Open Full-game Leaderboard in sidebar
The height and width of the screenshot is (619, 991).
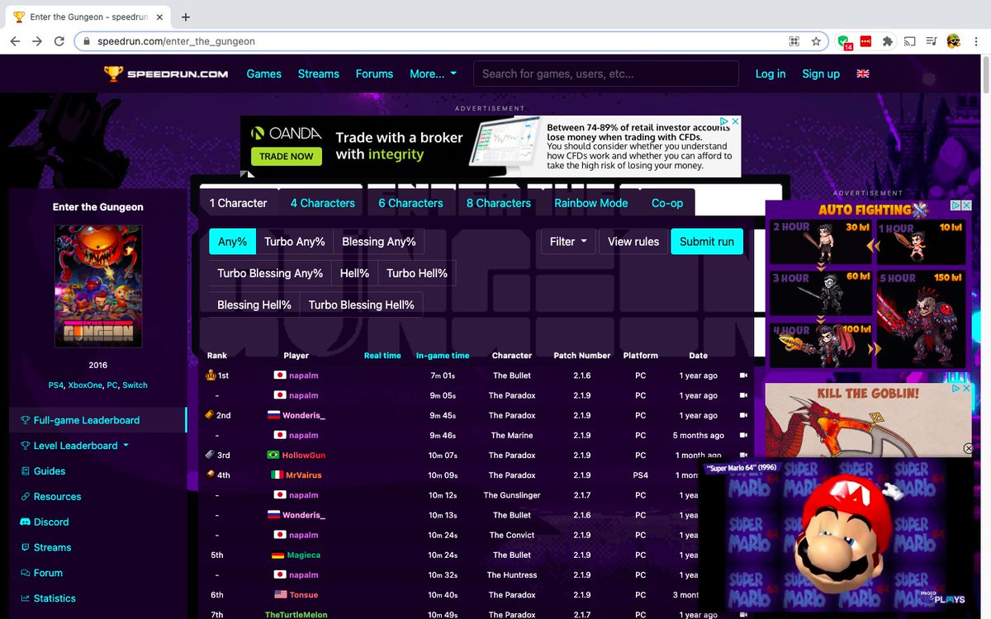pyautogui.click(x=98, y=420)
